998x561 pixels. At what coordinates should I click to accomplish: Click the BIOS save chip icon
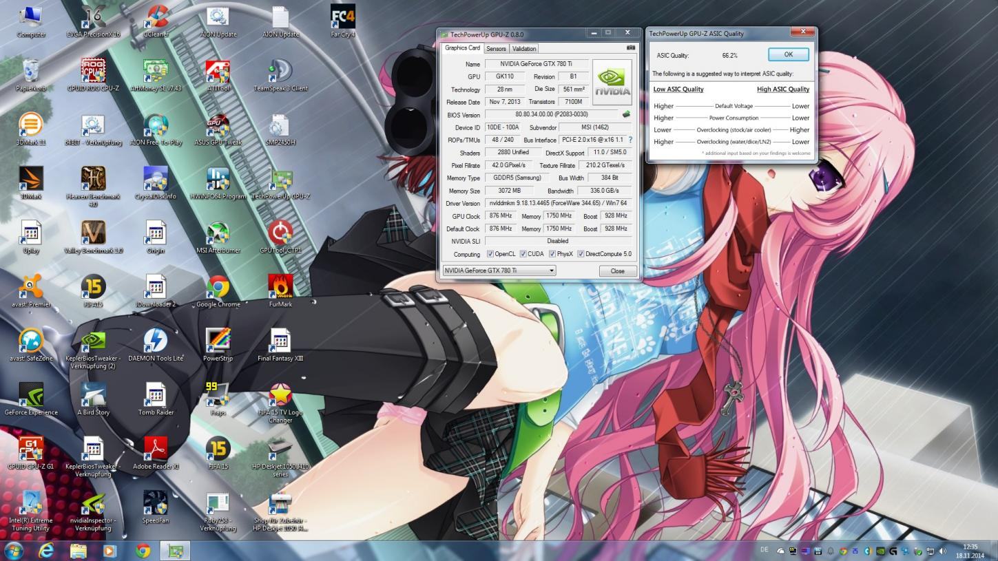626,114
